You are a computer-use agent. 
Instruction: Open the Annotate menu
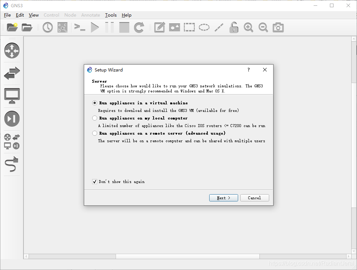(x=91, y=15)
